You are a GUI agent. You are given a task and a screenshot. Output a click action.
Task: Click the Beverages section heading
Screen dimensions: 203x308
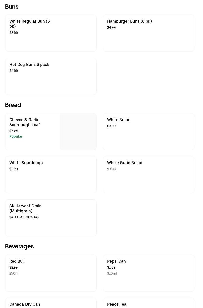tap(19, 246)
